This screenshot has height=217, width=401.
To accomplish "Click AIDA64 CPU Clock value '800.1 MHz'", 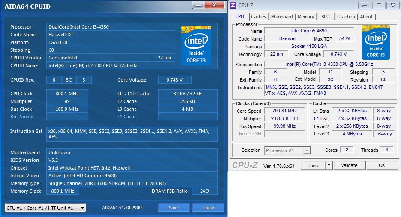I will 67,93.
